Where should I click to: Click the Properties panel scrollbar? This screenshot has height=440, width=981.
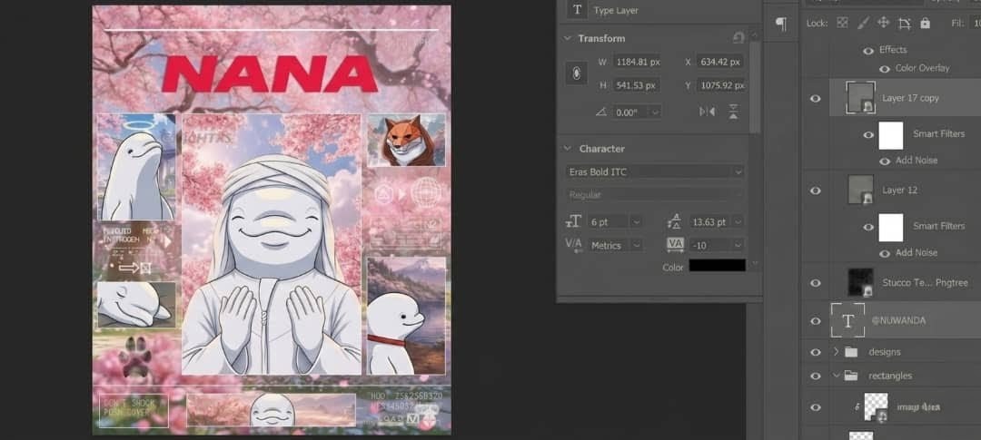755,87
